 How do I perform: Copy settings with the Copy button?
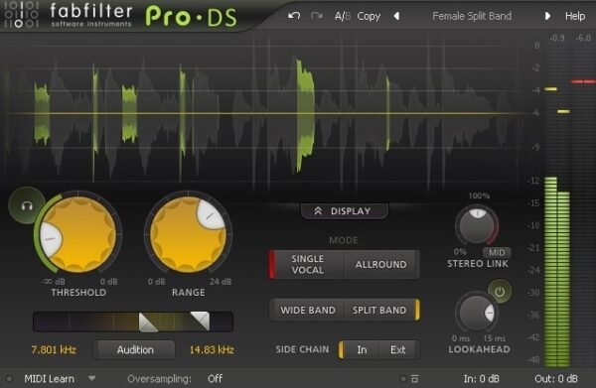tap(369, 16)
